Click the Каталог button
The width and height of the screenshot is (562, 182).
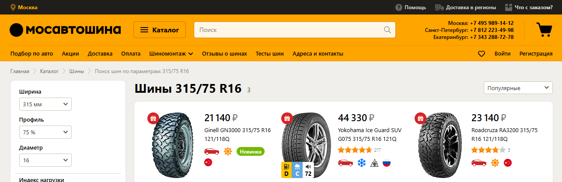[160, 30]
